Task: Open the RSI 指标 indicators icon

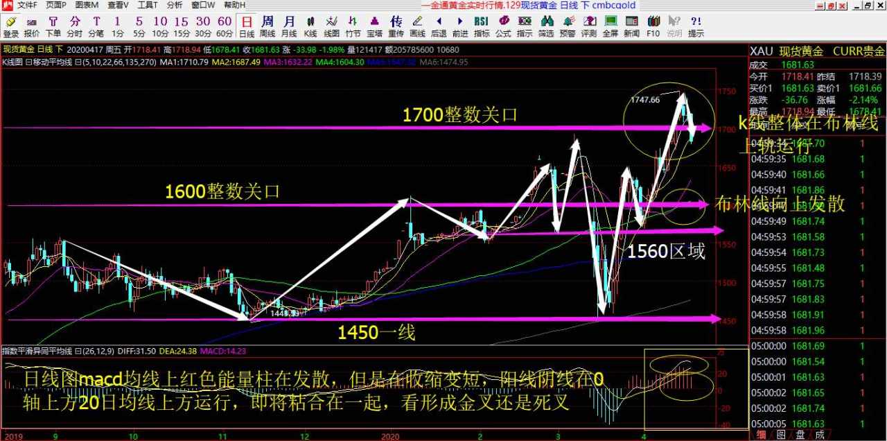Action: tap(482, 26)
